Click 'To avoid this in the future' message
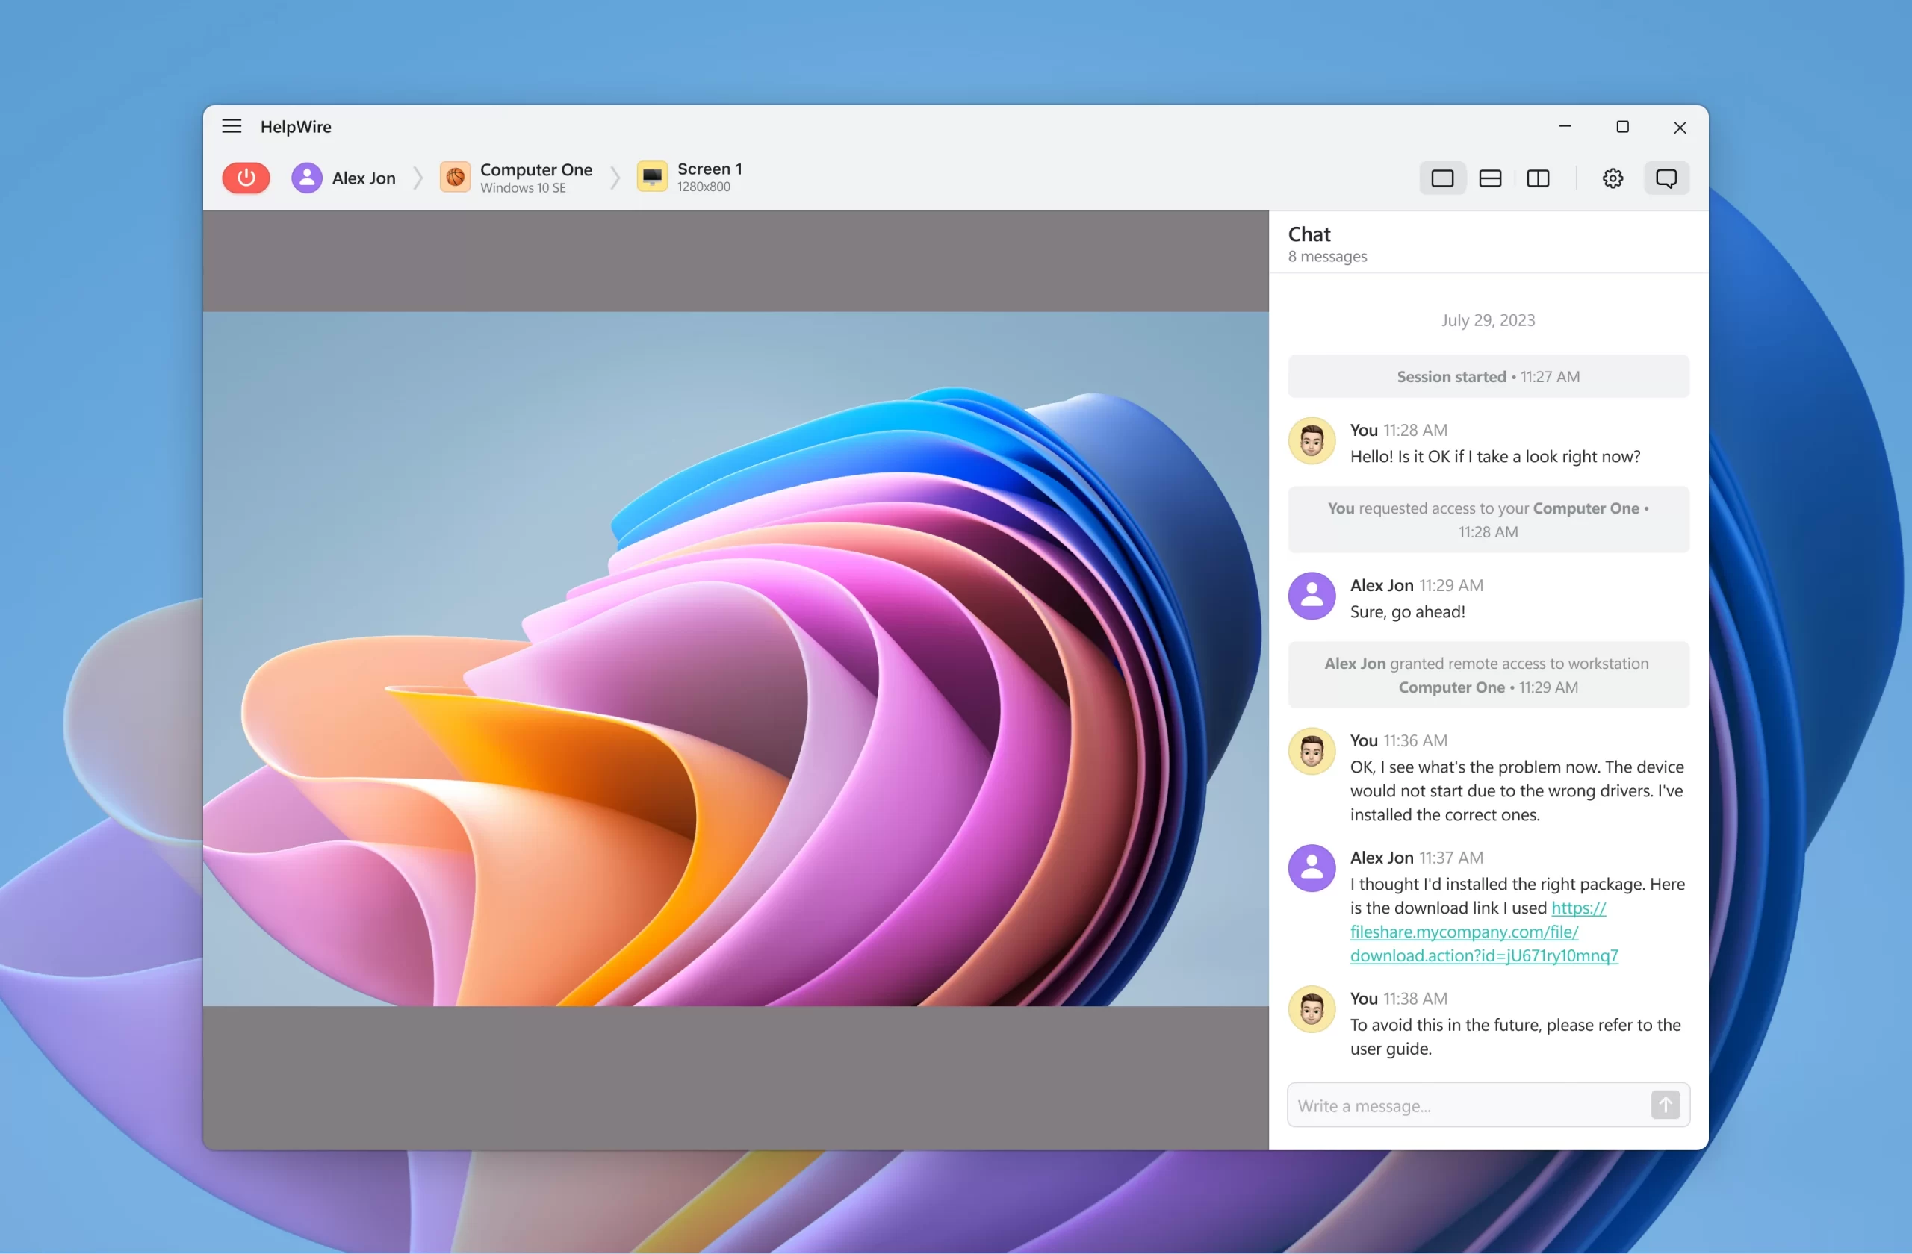The width and height of the screenshot is (1912, 1254). pyautogui.click(x=1515, y=1037)
